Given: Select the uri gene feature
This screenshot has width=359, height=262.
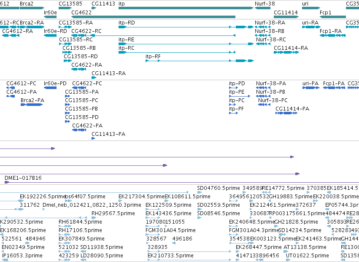Looking at the screenshot, I should pyautogui.click(x=311, y=8).
